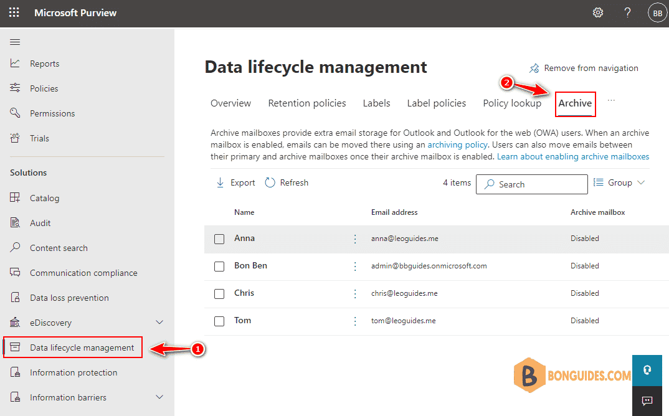Image resolution: width=669 pixels, height=416 pixels.
Task: Check the row for Bon Ben
Action: 219,266
